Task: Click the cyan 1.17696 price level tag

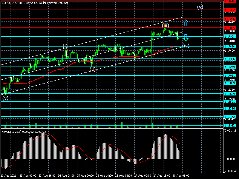Action: click(x=230, y=47)
